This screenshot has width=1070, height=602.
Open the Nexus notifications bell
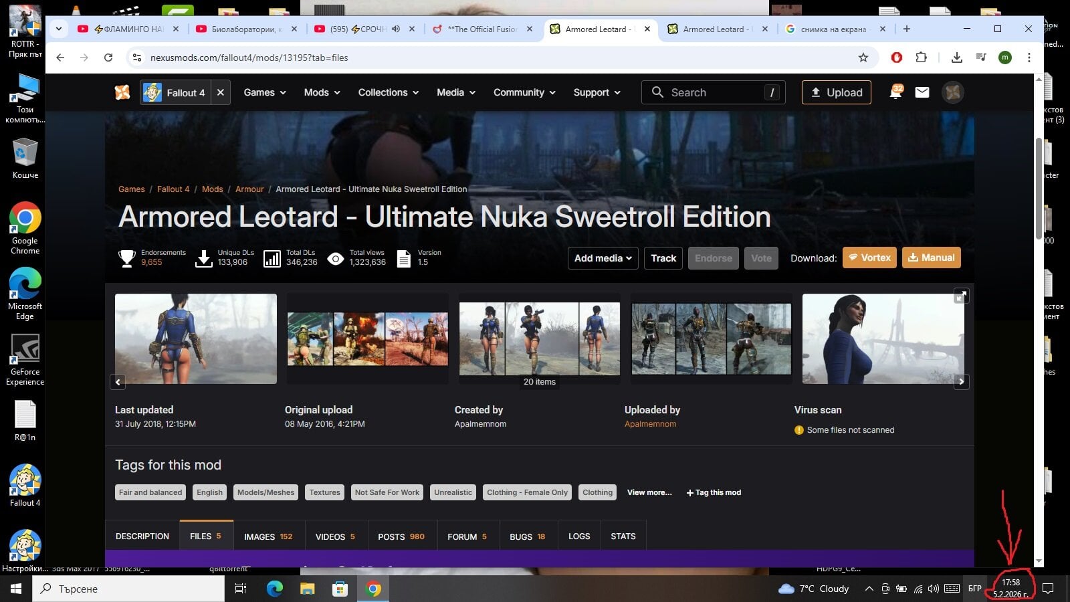[x=896, y=92]
